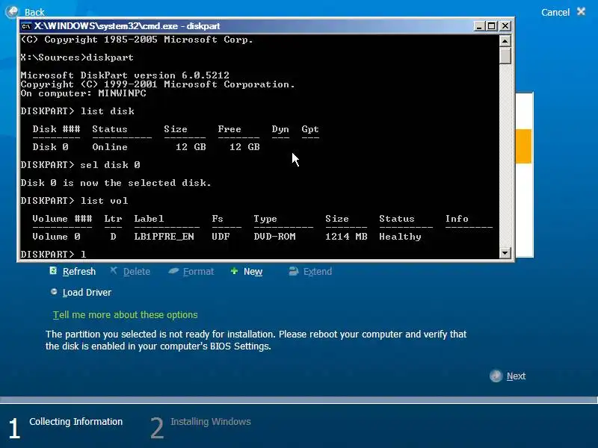
Task: Click the Load Driver link
Action: [87, 293]
